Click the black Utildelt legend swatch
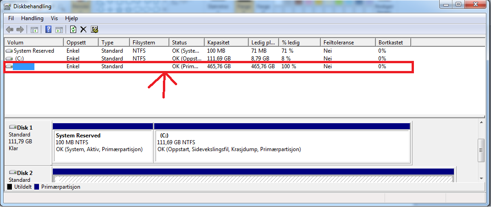 coord(9,187)
